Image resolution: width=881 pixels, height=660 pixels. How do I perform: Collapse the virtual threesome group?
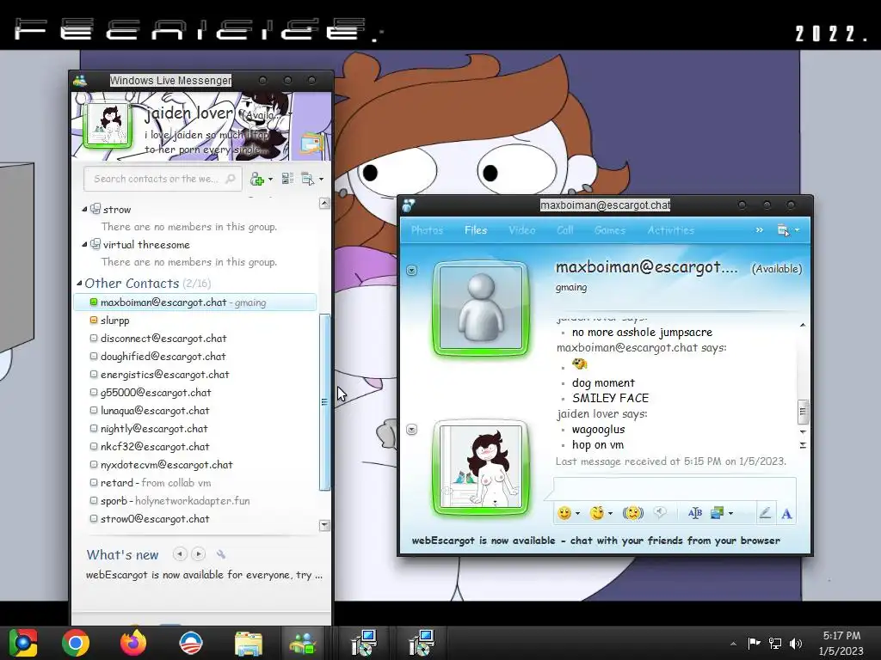coord(84,244)
